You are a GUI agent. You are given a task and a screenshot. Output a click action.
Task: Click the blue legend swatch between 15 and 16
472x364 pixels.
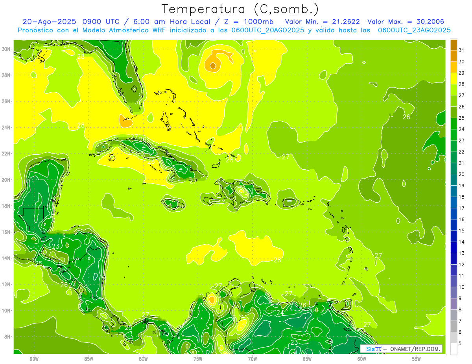click(454, 225)
